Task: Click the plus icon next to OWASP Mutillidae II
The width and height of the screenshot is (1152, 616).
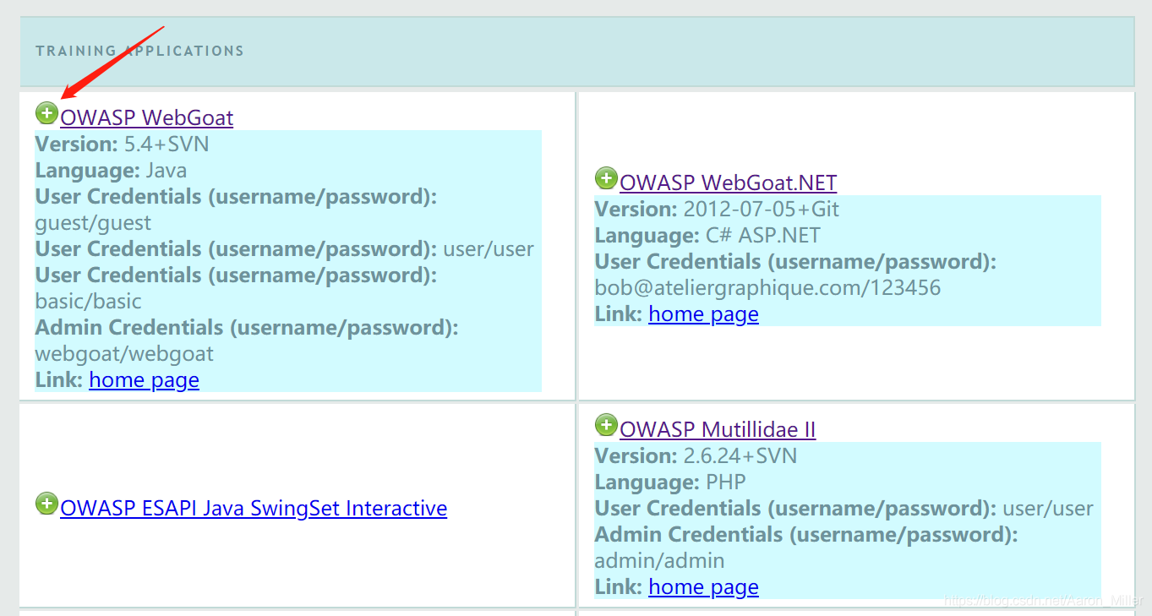Action: coord(606,425)
